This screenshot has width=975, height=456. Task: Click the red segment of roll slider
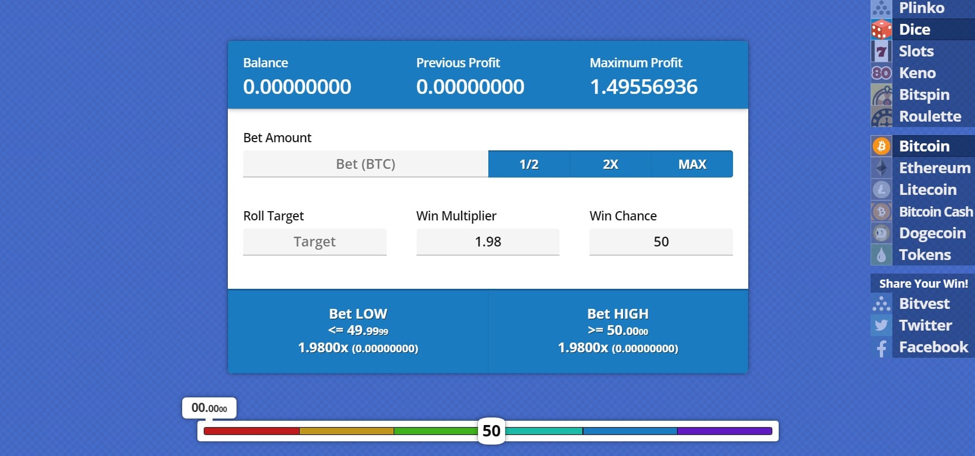[251, 431]
